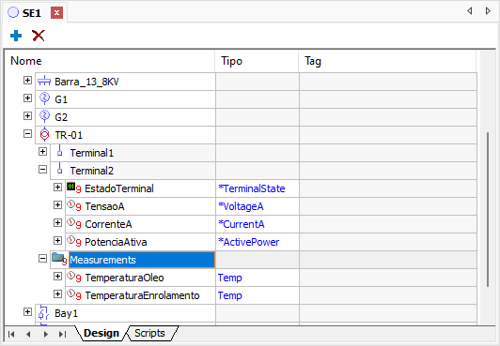The image size is (500, 346).
Task: Click the Barra_13_8KV busbar icon
Action: coord(44,82)
